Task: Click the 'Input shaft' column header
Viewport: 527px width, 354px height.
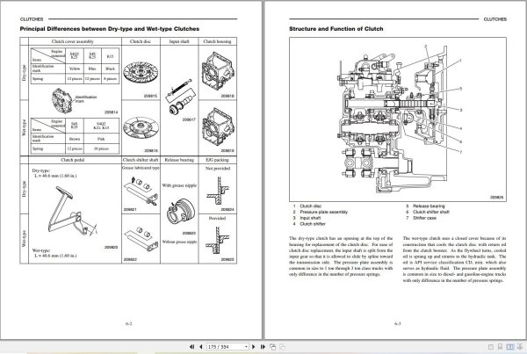Action: 179,41
